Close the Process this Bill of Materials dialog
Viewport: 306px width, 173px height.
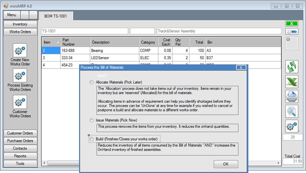[x=241, y=67]
